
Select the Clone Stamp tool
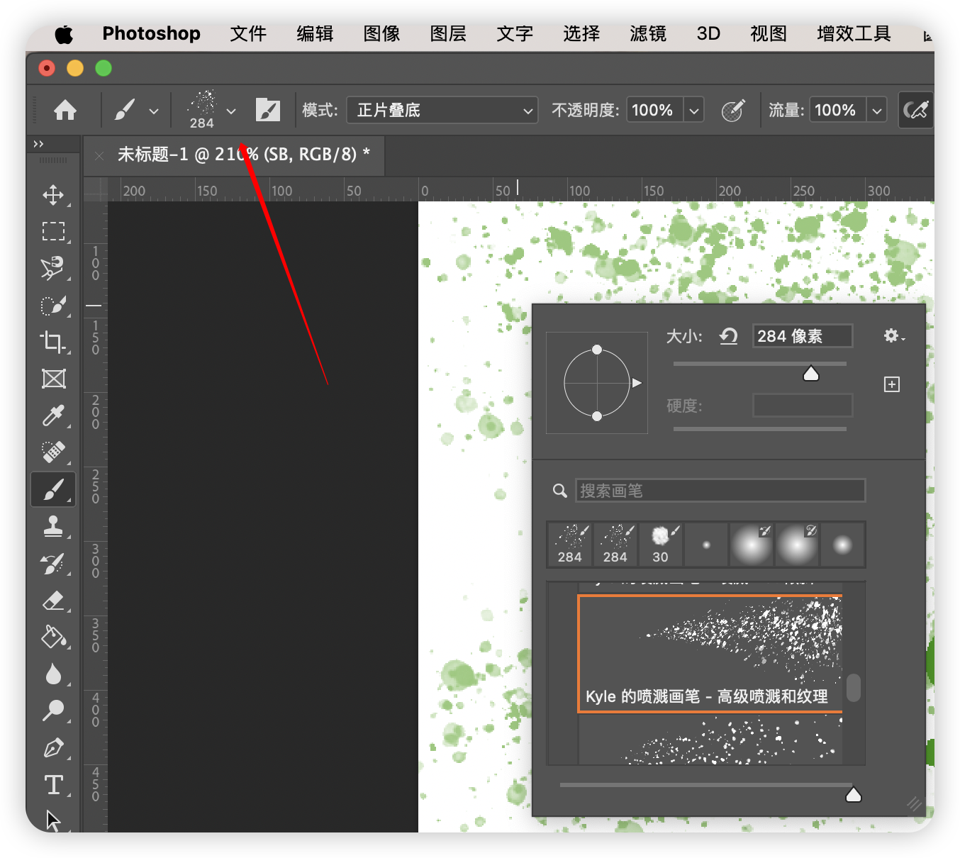click(x=53, y=526)
